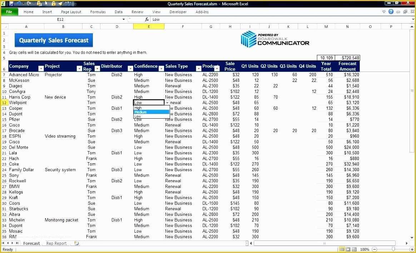Click the Quarterly Sales Forecast title button
The height and width of the screenshot is (253, 416).
point(54,40)
